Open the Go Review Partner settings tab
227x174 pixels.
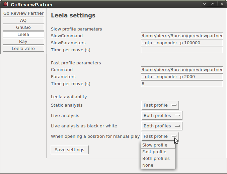click(23, 13)
